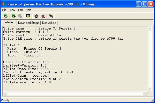Click the green download suite arrow icon
This screenshot has width=155, height=103.
14,16
